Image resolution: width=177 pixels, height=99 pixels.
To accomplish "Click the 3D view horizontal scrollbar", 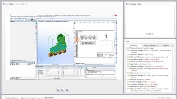I will coord(55,65).
